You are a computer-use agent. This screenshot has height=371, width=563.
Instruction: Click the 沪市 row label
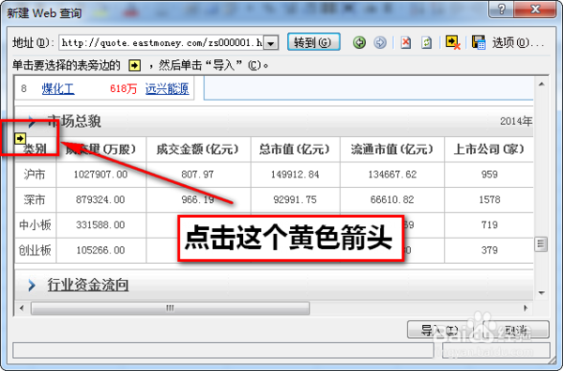tap(35, 175)
